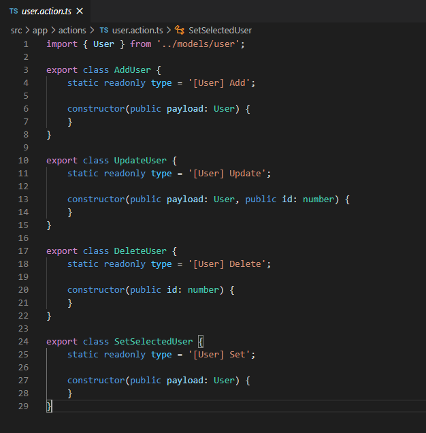Click 'number' type in DeleteUser constructor
The image size is (426, 433).
point(203,290)
